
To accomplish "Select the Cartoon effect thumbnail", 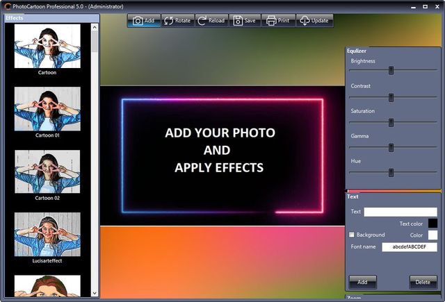I will pos(47,46).
